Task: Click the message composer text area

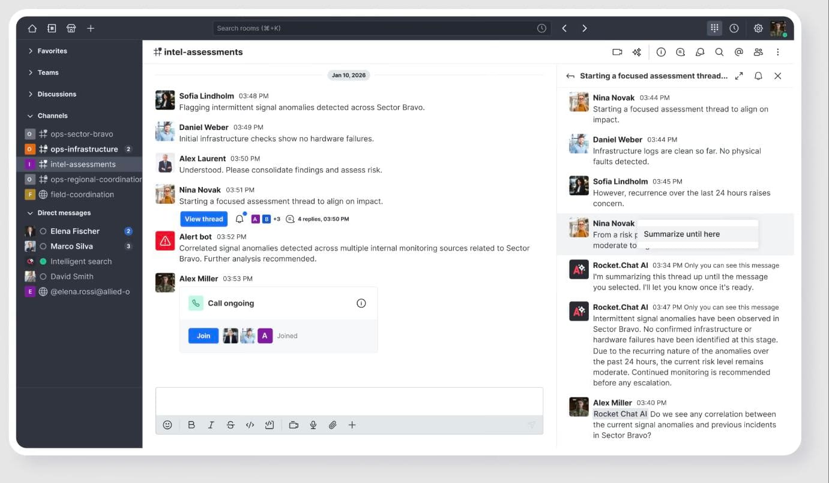Action: pyautogui.click(x=349, y=402)
